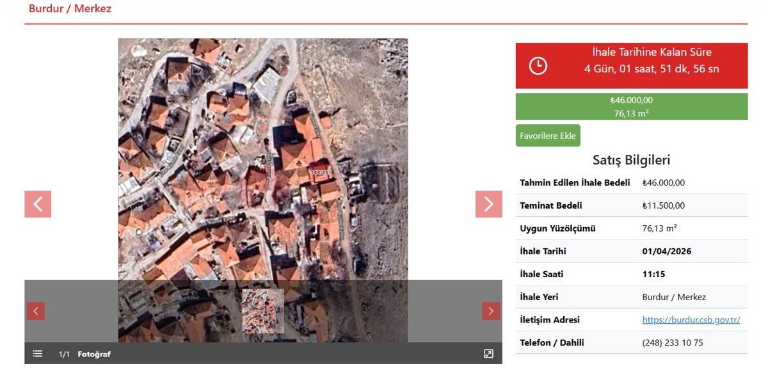Advance to next photo with large right arrow
The width and height of the screenshot is (768, 368).
tap(488, 204)
